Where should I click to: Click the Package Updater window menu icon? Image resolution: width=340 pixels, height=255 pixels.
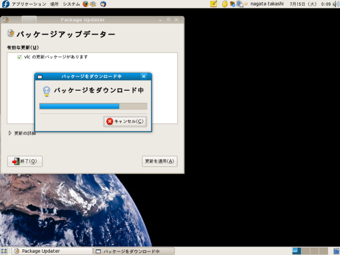click(6, 20)
